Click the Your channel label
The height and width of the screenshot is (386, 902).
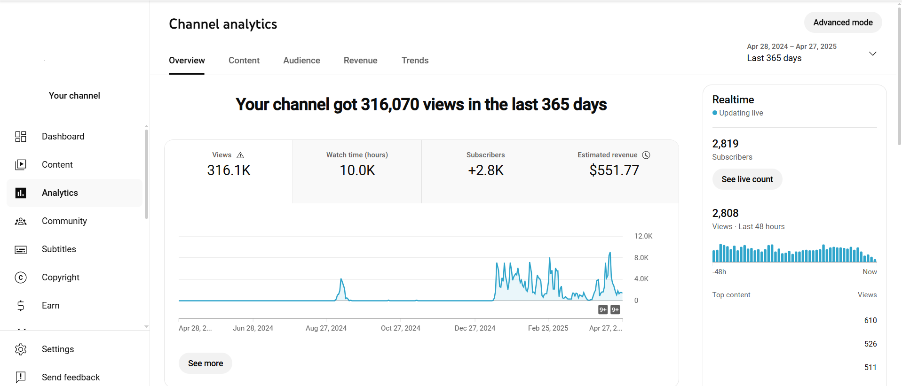tap(74, 96)
